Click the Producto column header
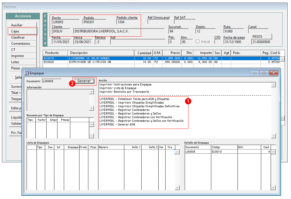 point(55,53)
